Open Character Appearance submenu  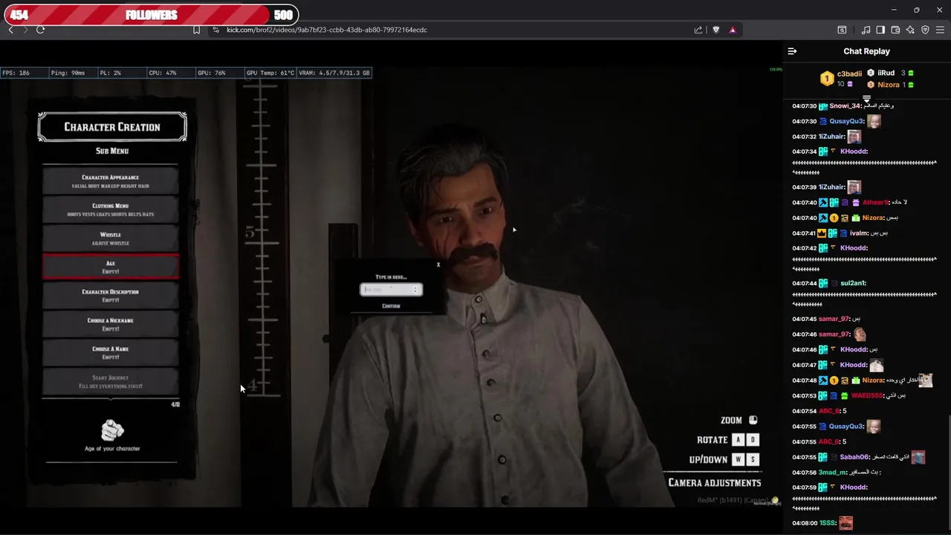[111, 181]
